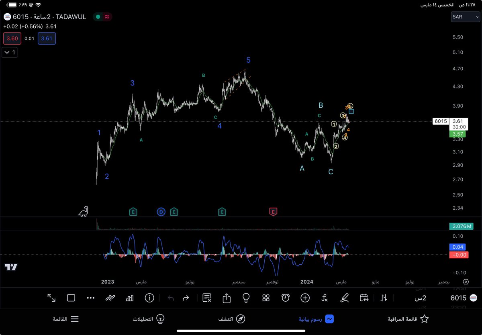
Task: Open the 6015 symbol search
Action: tap(458, 298)
